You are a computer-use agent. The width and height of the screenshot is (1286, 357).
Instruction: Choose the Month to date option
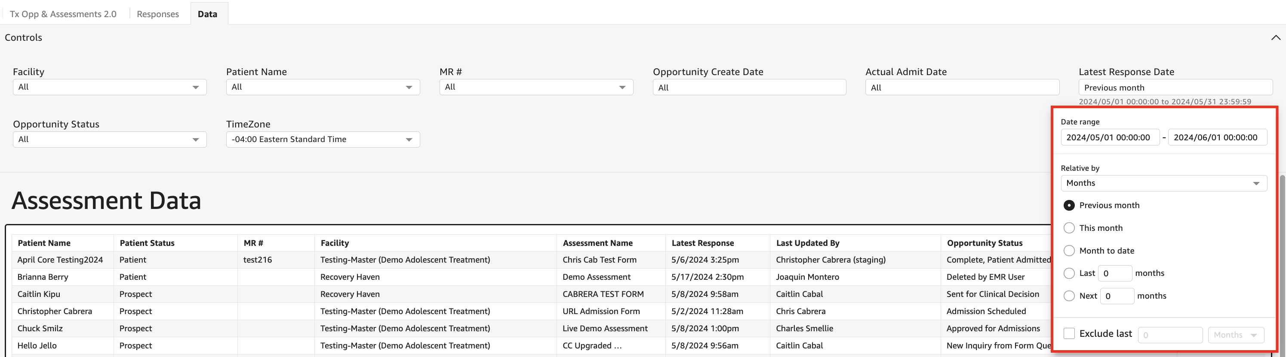[1069, 251]
